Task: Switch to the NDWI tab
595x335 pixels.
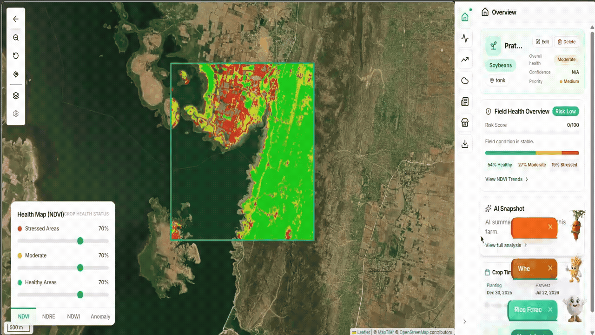Action: (x=73, y=316)
